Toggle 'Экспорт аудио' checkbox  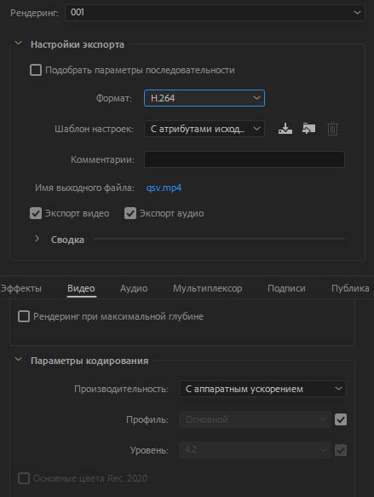(130, 213)
